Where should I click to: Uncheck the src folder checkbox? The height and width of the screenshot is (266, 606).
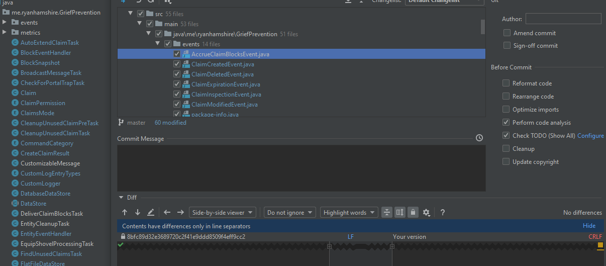(141, 14)
